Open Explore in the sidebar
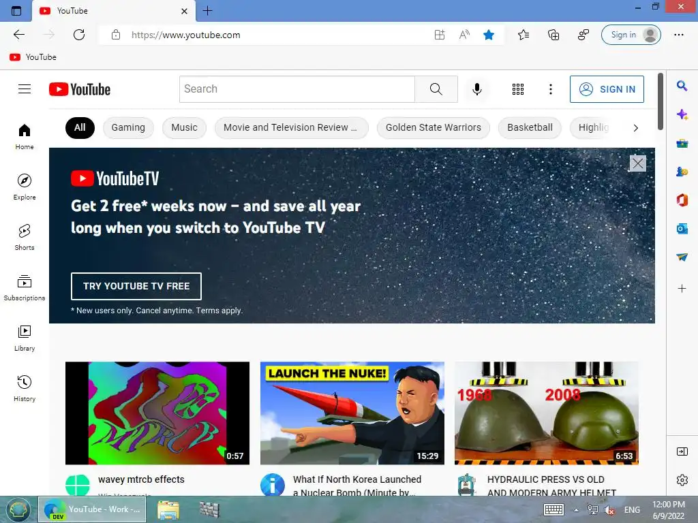This screenshot has width=698, height=523. tap(25, 187)
